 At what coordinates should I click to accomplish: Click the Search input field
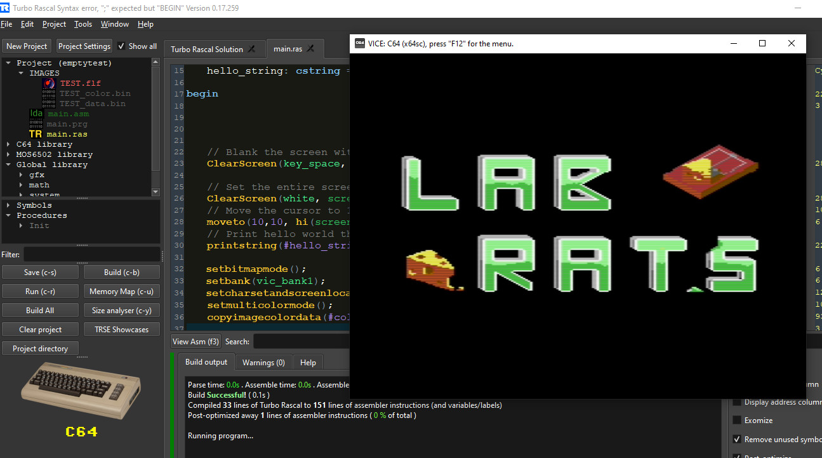coord(301,341)
